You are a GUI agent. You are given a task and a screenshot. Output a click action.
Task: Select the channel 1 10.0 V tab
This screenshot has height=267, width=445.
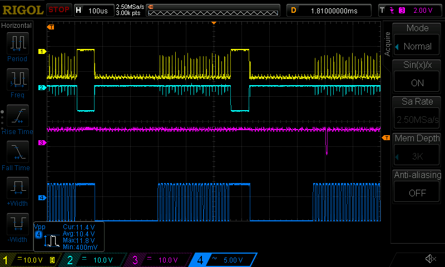click(x=31, y=260)
